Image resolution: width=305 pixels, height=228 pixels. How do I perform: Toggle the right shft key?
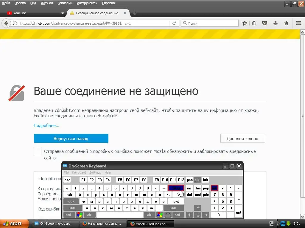point(173,208)
